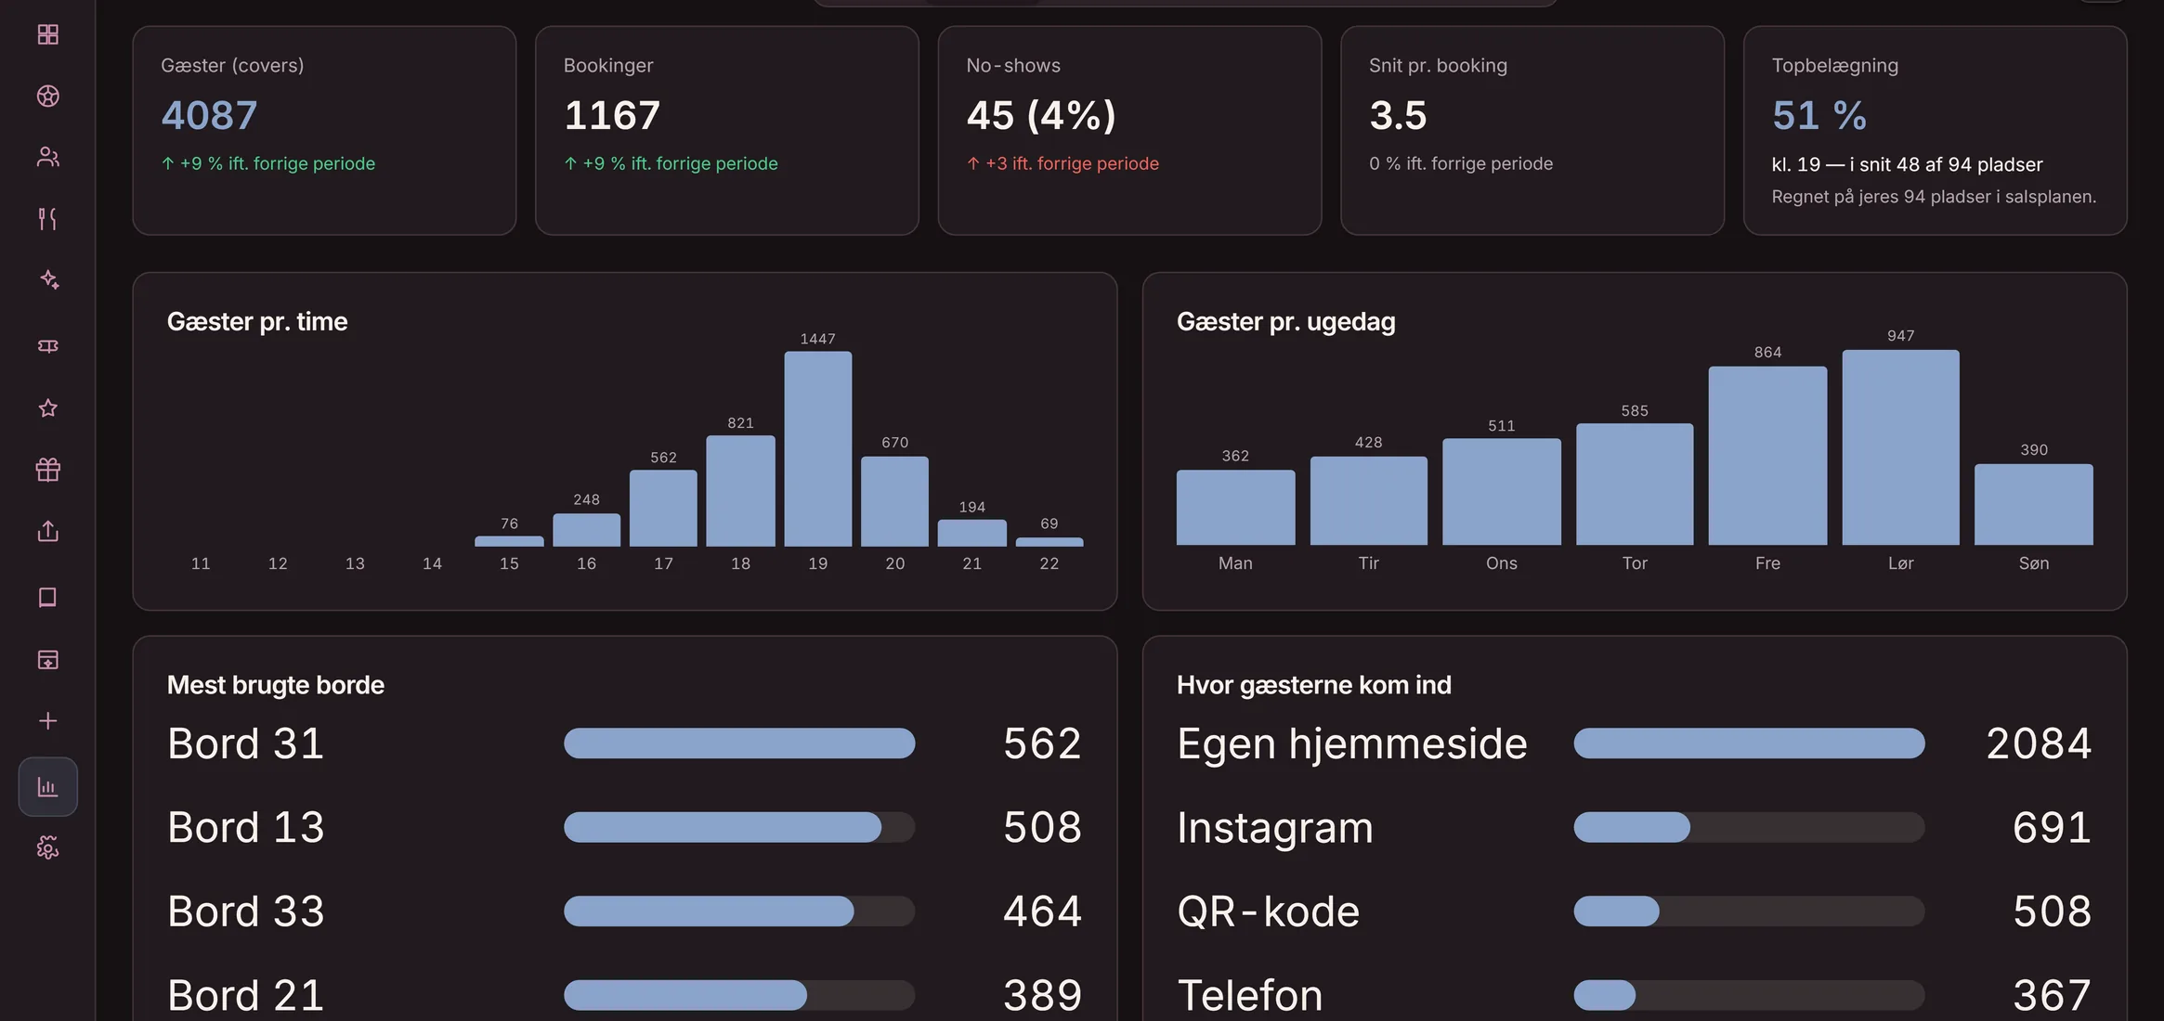The image size is (2164, 1021).
Task: Click the Topbelægning value 51 %
Action: pos(1819,115)
